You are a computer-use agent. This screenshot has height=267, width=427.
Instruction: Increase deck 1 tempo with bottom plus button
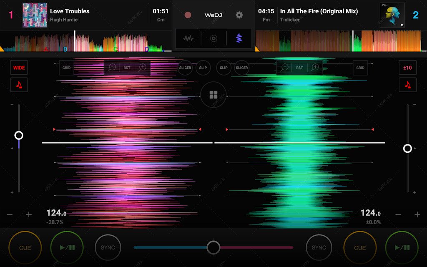click(29, 214)
